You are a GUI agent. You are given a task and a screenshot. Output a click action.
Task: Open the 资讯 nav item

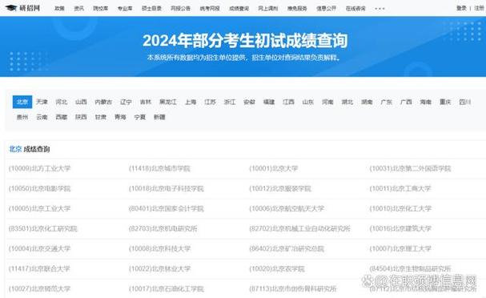tap(79, 8)
